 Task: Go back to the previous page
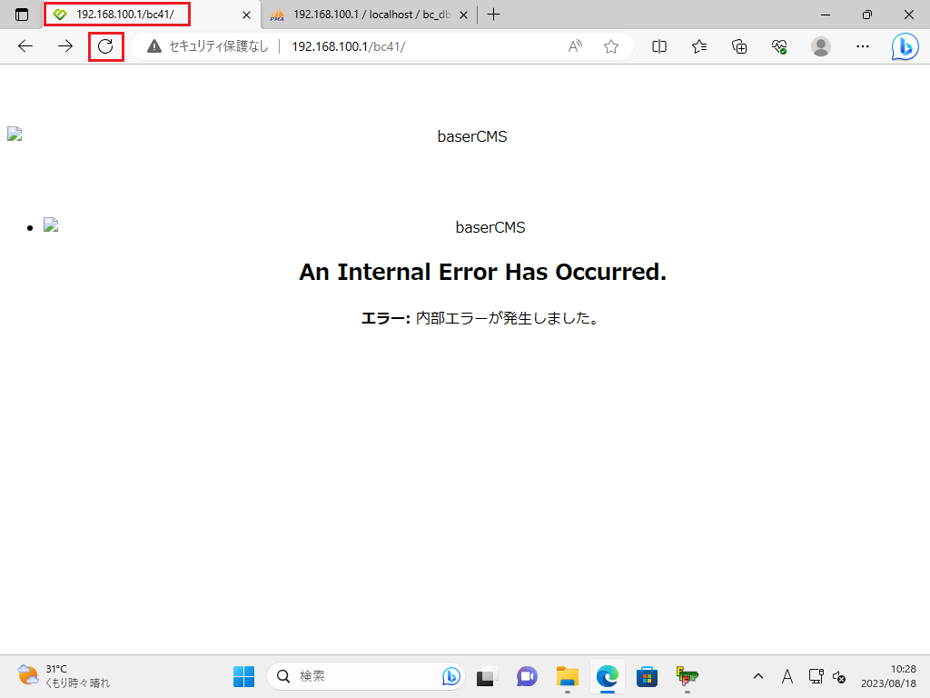click(25, 46)
